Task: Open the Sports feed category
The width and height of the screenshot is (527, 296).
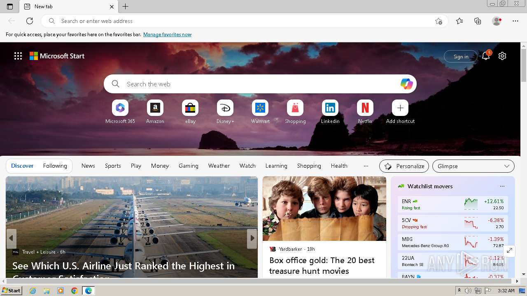Action: pos(113,166)
